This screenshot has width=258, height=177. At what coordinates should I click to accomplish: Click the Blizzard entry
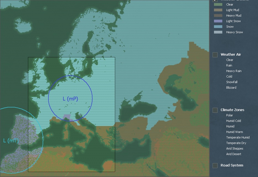point(231,88)
